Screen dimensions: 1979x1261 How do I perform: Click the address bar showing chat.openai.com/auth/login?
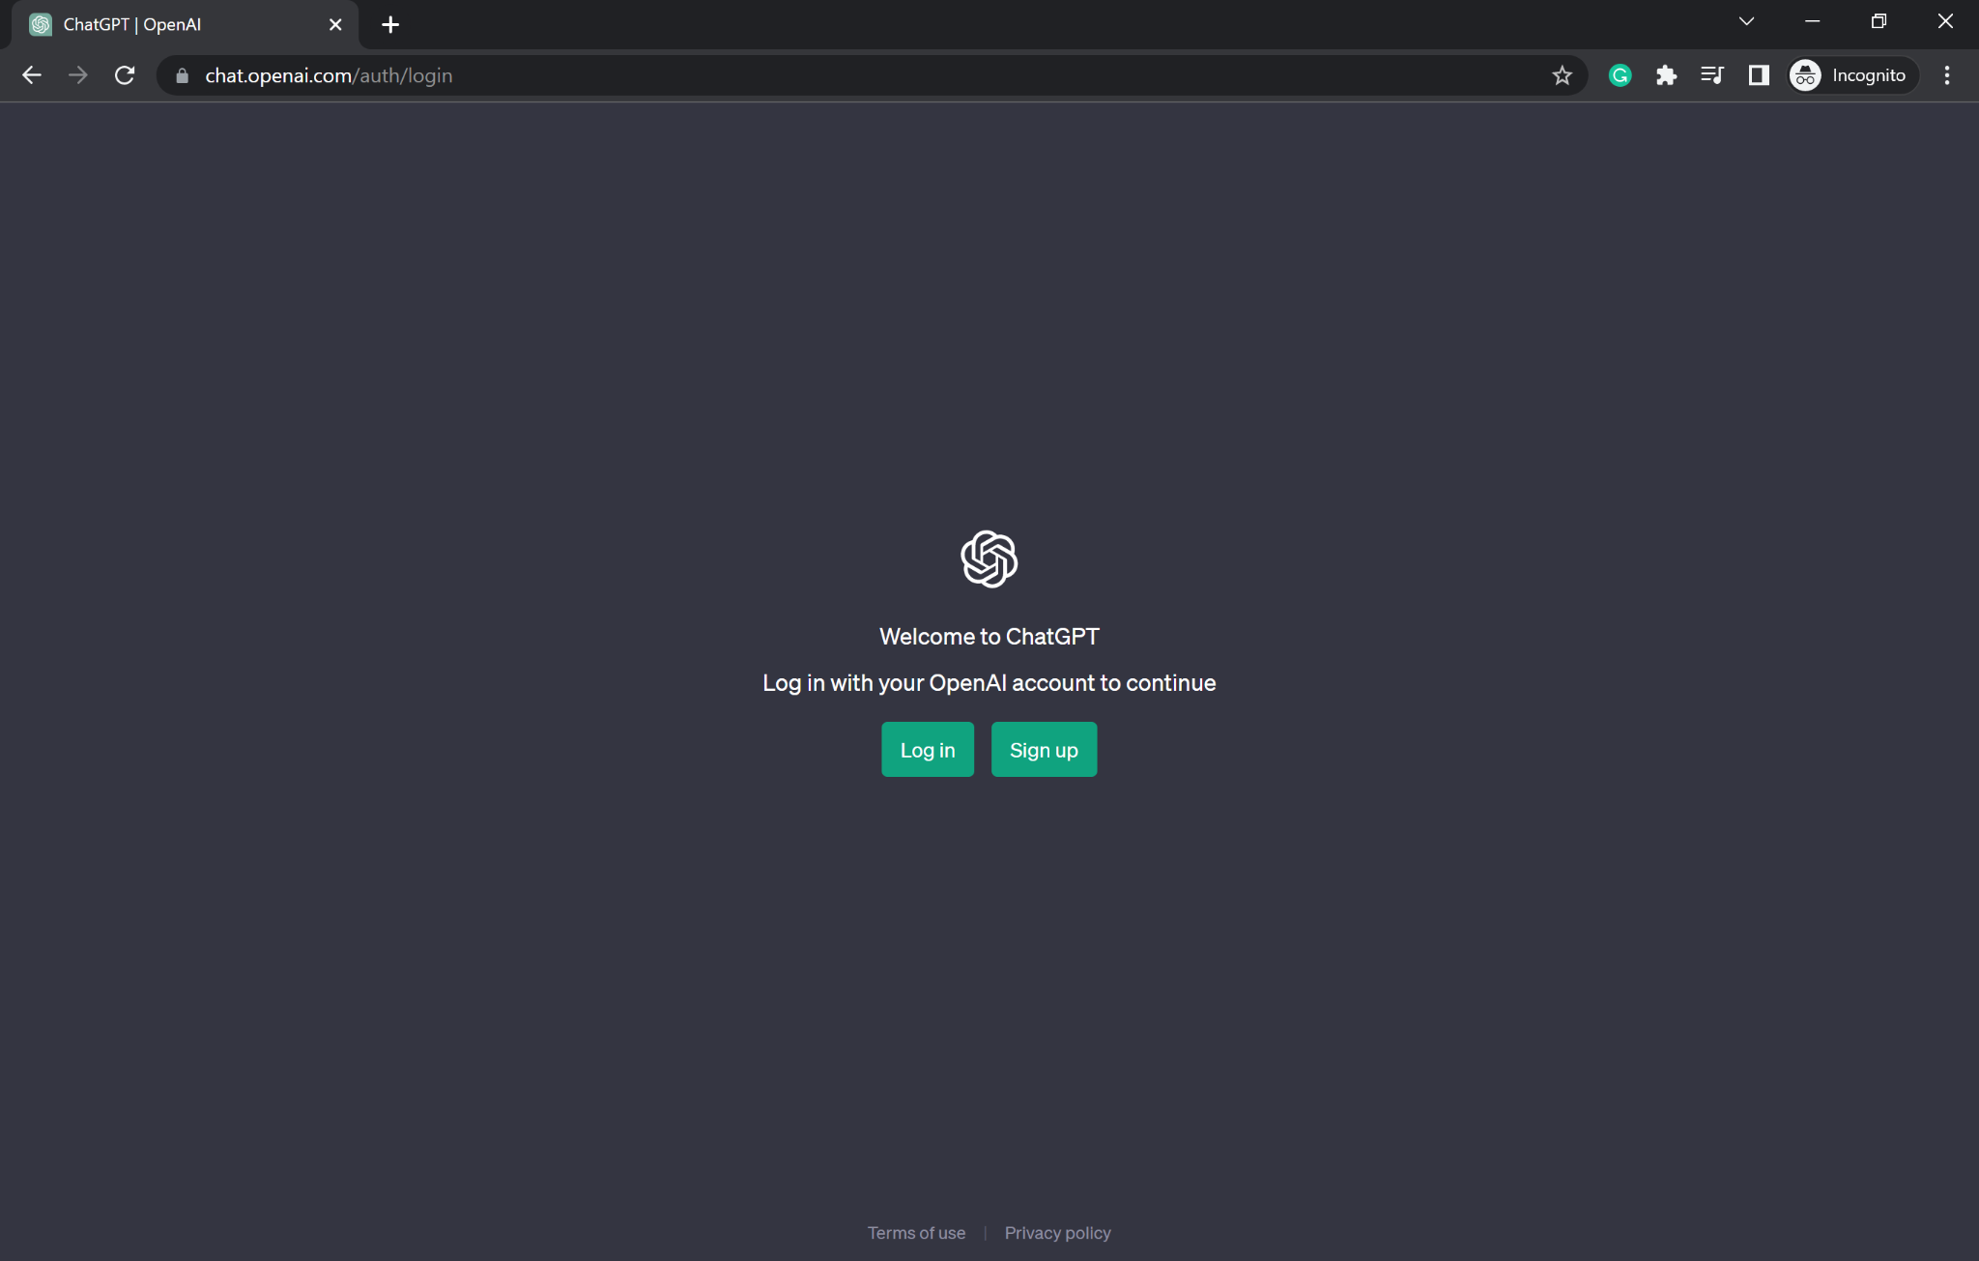pos(872,75)
